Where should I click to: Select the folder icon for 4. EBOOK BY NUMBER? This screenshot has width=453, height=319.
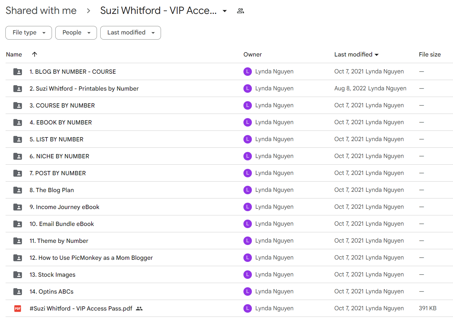click(18, 122)
